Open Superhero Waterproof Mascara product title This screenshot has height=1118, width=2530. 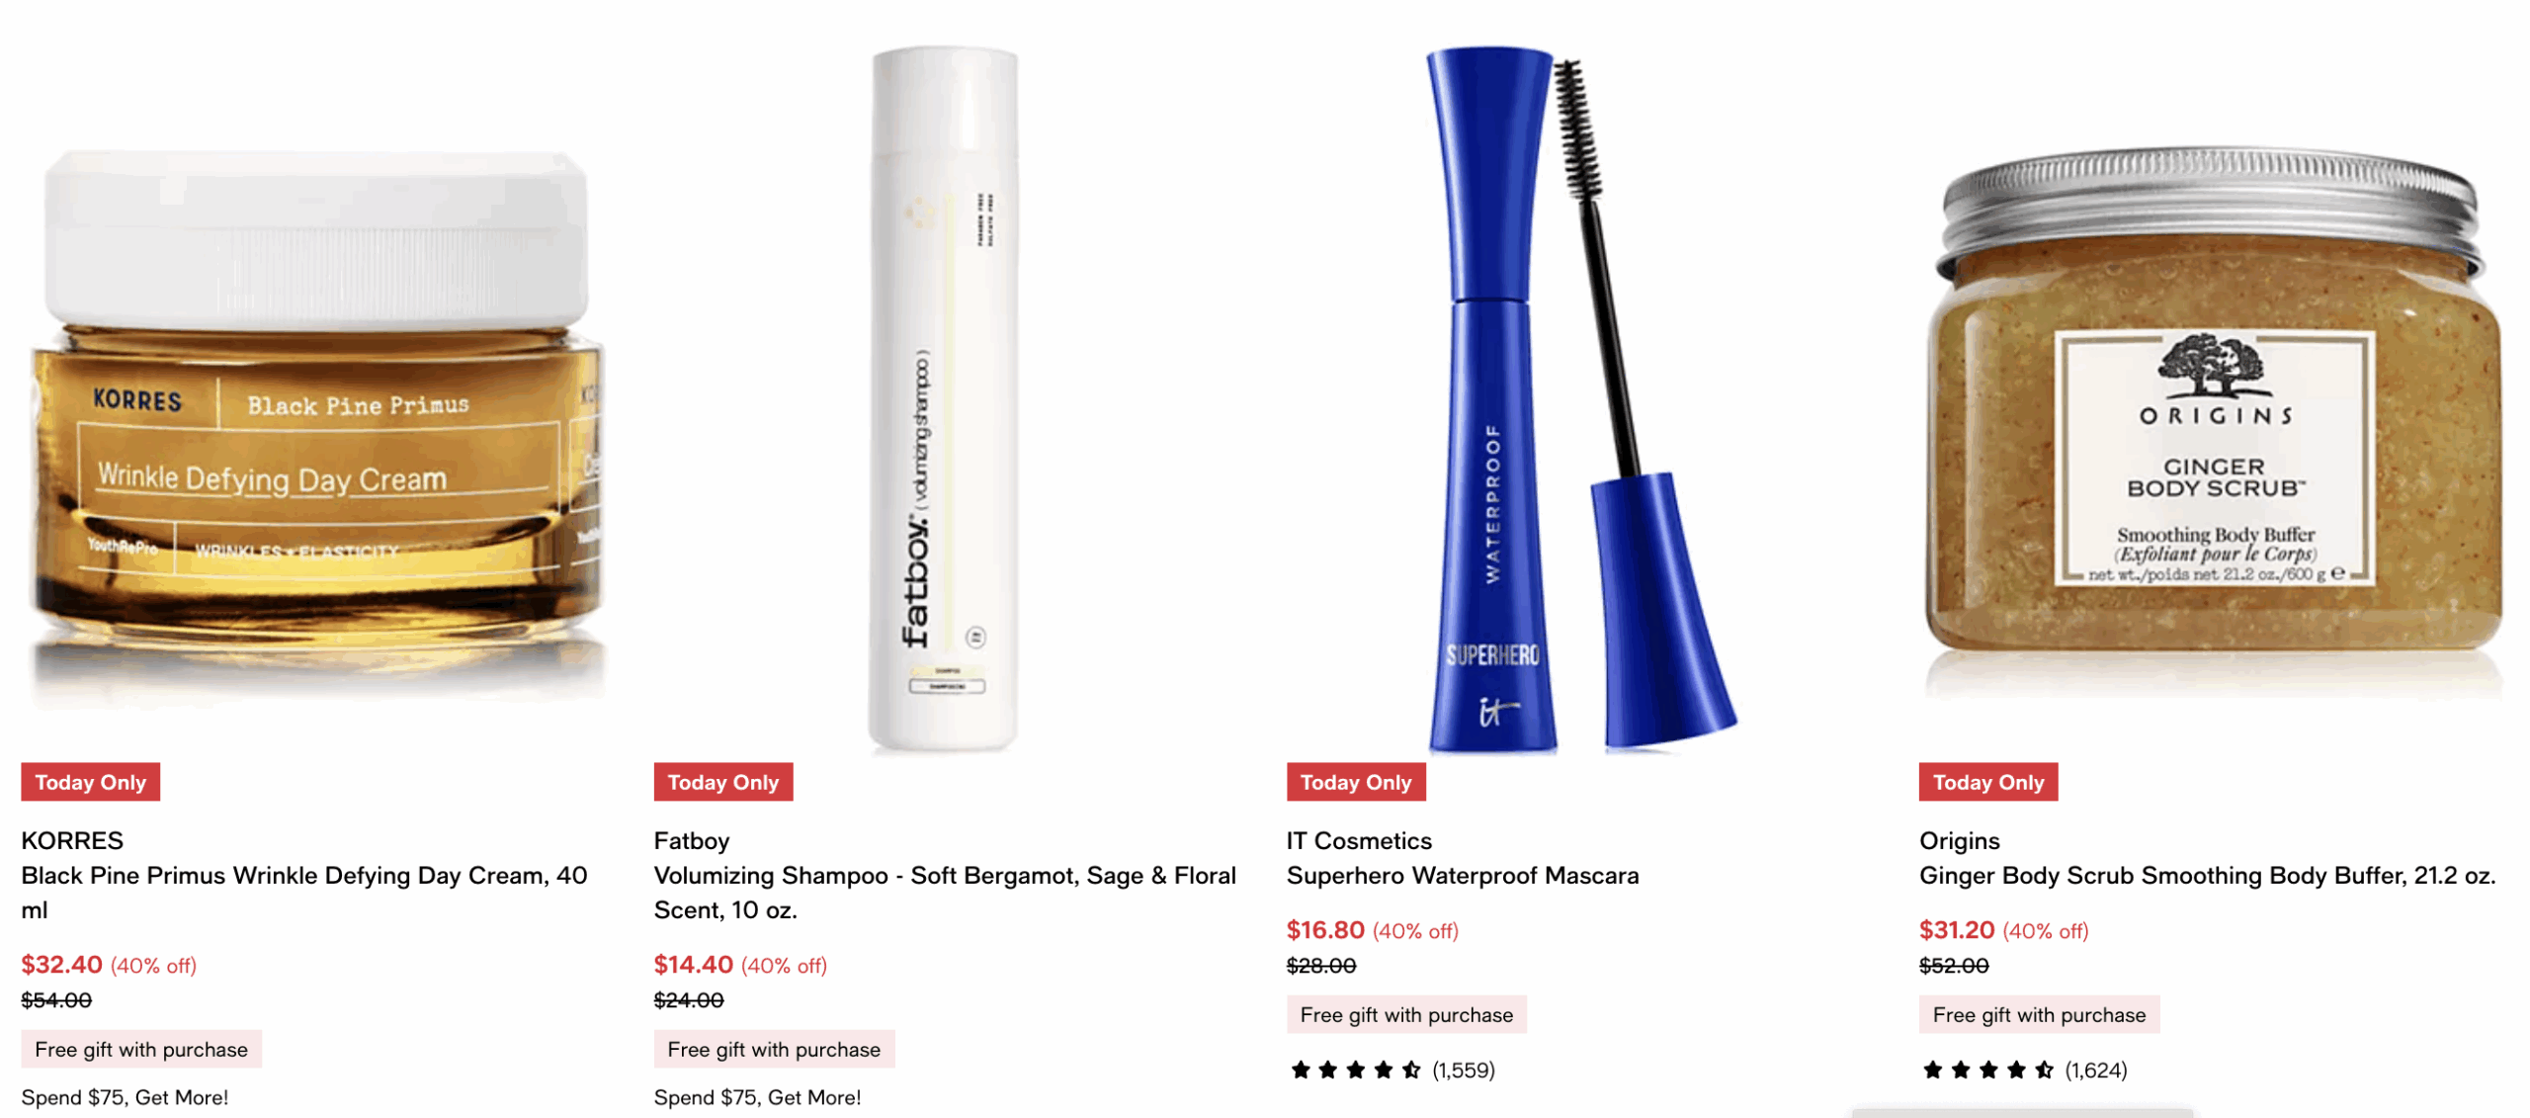click(x=1463, y=876)
